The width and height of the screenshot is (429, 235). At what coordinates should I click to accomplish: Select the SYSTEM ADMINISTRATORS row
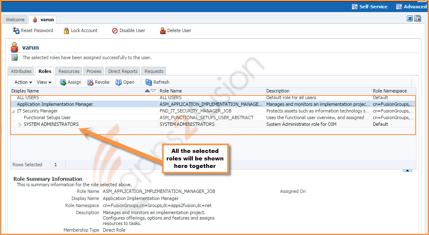pyautogui.click(x=213, y=124)
